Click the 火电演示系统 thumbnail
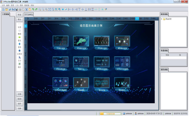189x116 pixels. click(102, 41)
